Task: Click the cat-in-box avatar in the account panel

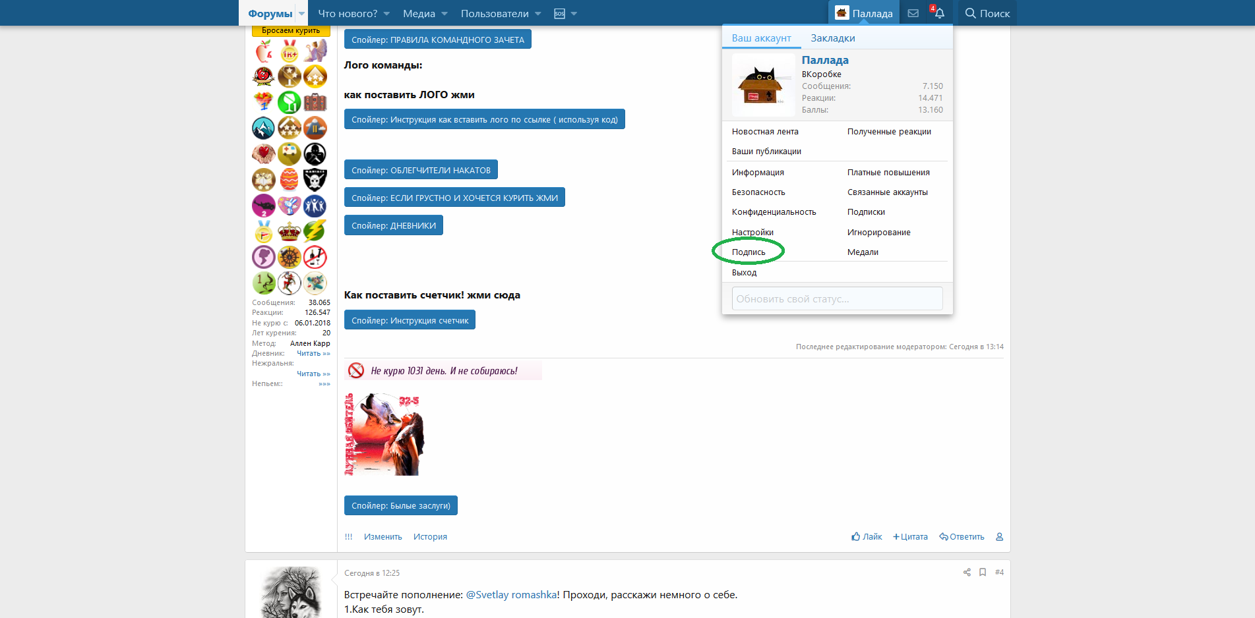Action: pos(764,85)
